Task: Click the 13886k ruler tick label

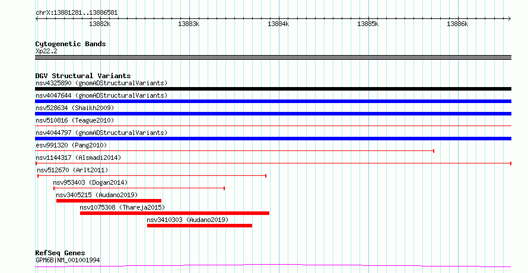Action: (457, 24)
